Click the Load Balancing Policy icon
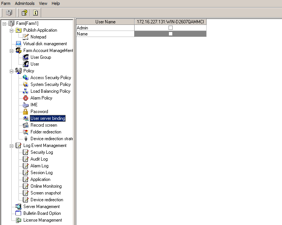The width and height of the screenshot is (282, 225). (x=26, y=91)
